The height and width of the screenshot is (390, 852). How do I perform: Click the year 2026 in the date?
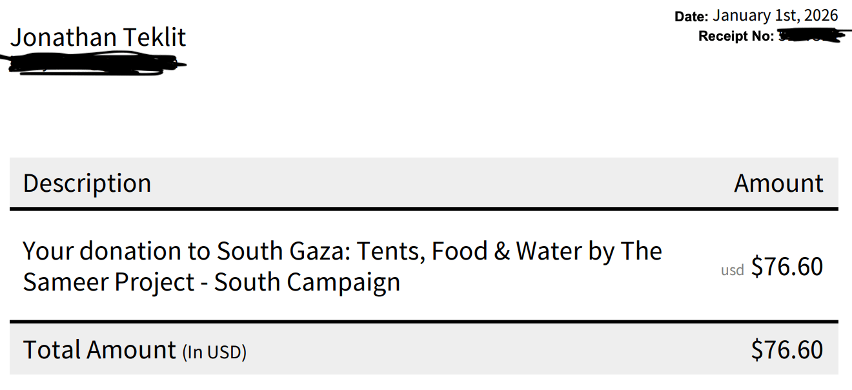(821, 15)
